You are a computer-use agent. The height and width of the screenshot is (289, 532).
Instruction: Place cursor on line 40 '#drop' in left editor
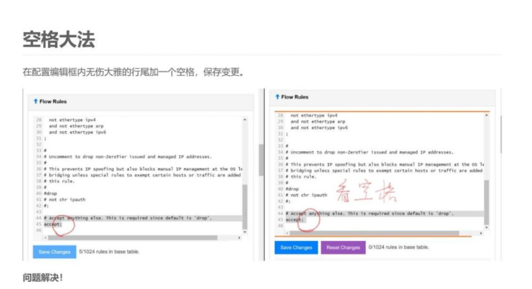point(51,194)
